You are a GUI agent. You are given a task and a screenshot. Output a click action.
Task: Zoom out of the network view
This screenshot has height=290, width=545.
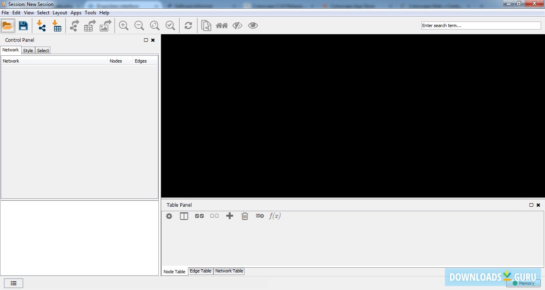(139, 25)
